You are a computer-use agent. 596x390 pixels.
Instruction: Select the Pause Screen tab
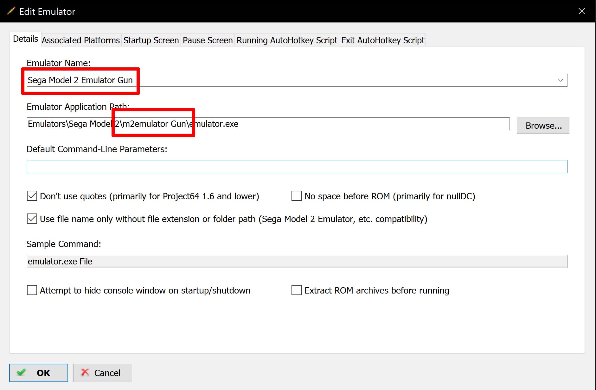pos(208,40)
